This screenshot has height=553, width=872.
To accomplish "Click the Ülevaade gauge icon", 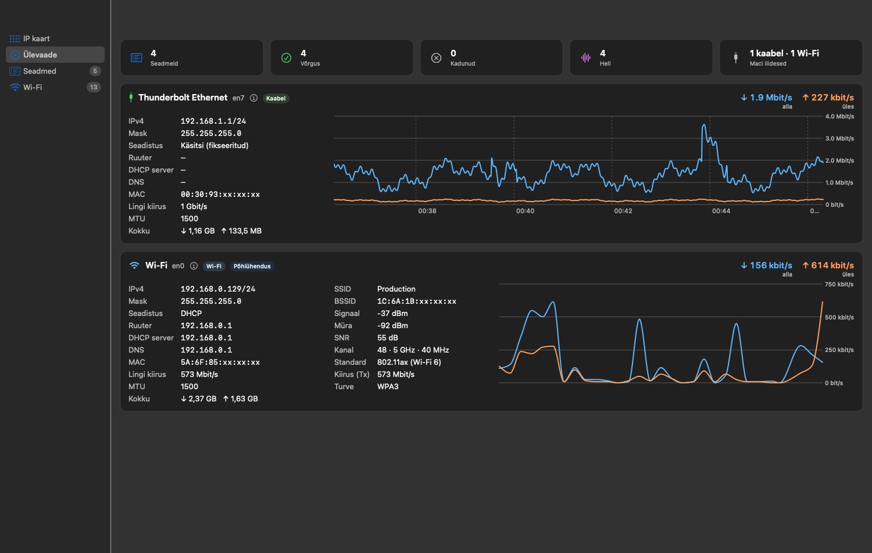I will (x=16, y=55).
